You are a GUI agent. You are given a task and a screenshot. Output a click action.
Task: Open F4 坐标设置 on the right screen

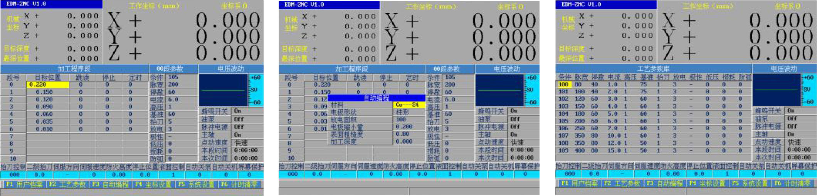coord(708,183)
